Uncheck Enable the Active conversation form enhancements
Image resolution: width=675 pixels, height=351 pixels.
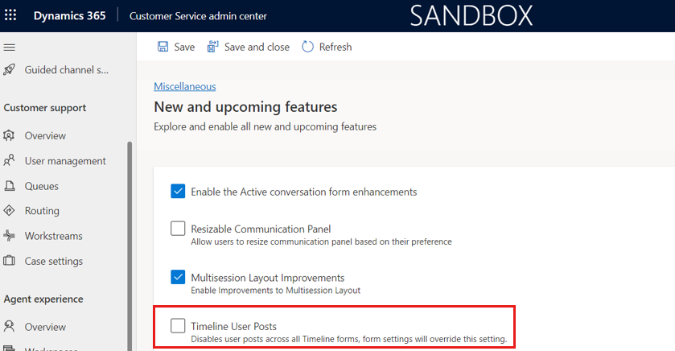click(178, 192)
